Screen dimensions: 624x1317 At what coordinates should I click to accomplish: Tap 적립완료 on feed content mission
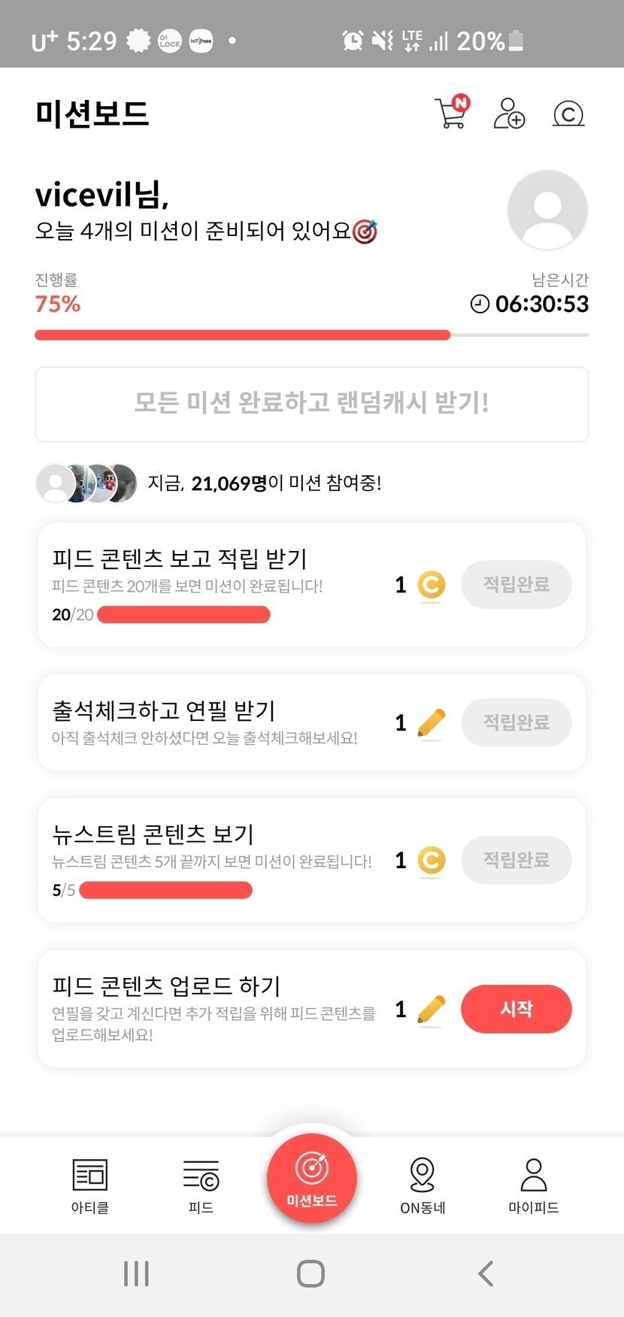516,584
